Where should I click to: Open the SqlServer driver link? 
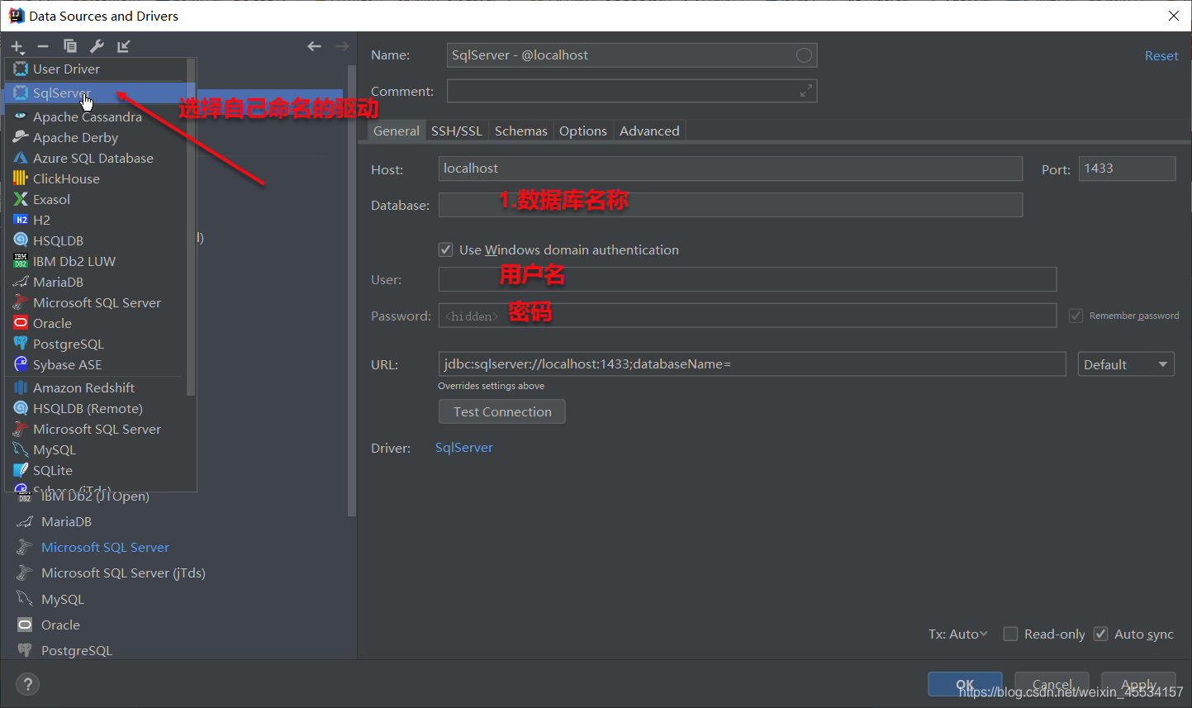464,447
